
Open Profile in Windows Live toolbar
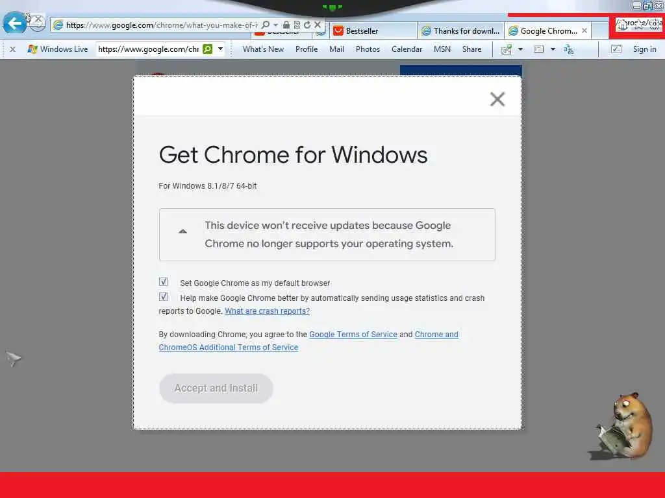[307, 49]
